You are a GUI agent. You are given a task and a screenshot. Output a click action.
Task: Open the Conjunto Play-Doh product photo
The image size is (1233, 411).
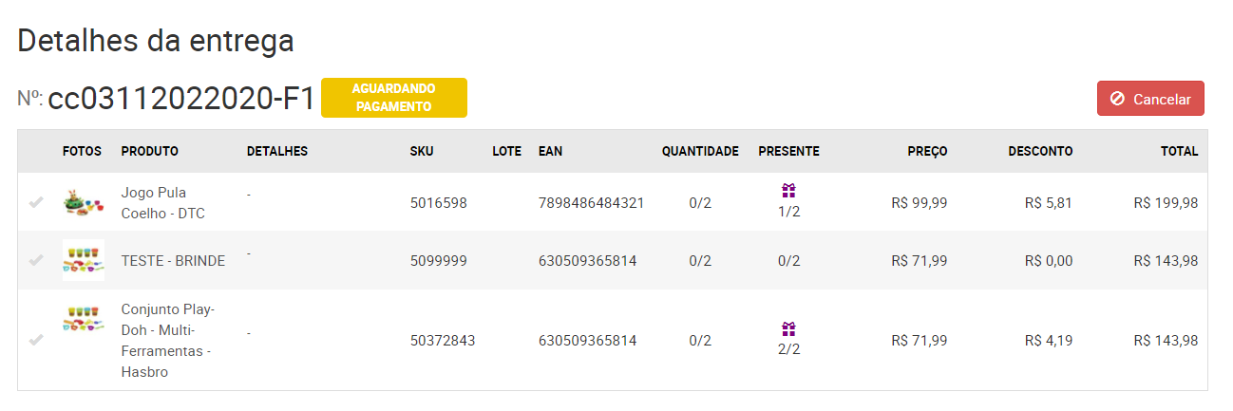point(83,319)
